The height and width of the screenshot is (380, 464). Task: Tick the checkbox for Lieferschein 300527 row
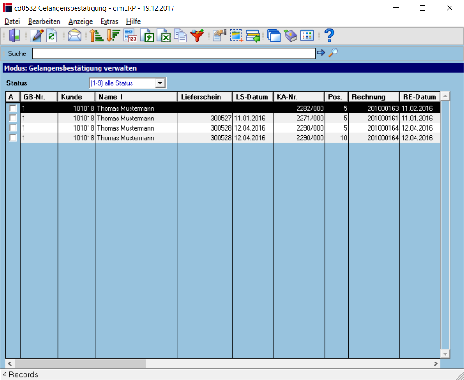13,118
